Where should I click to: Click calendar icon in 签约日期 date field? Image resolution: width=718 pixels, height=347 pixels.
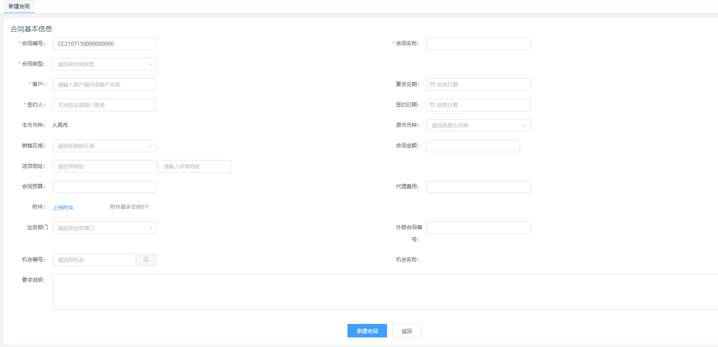(432, 105)
